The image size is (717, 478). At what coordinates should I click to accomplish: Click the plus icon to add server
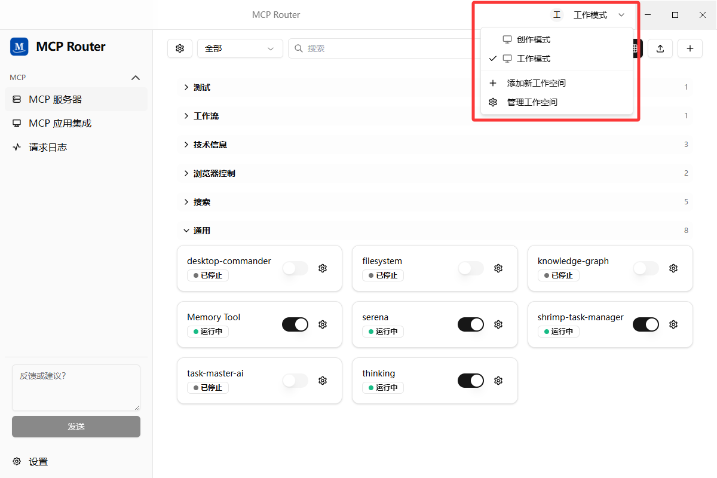tap(690, 48)
